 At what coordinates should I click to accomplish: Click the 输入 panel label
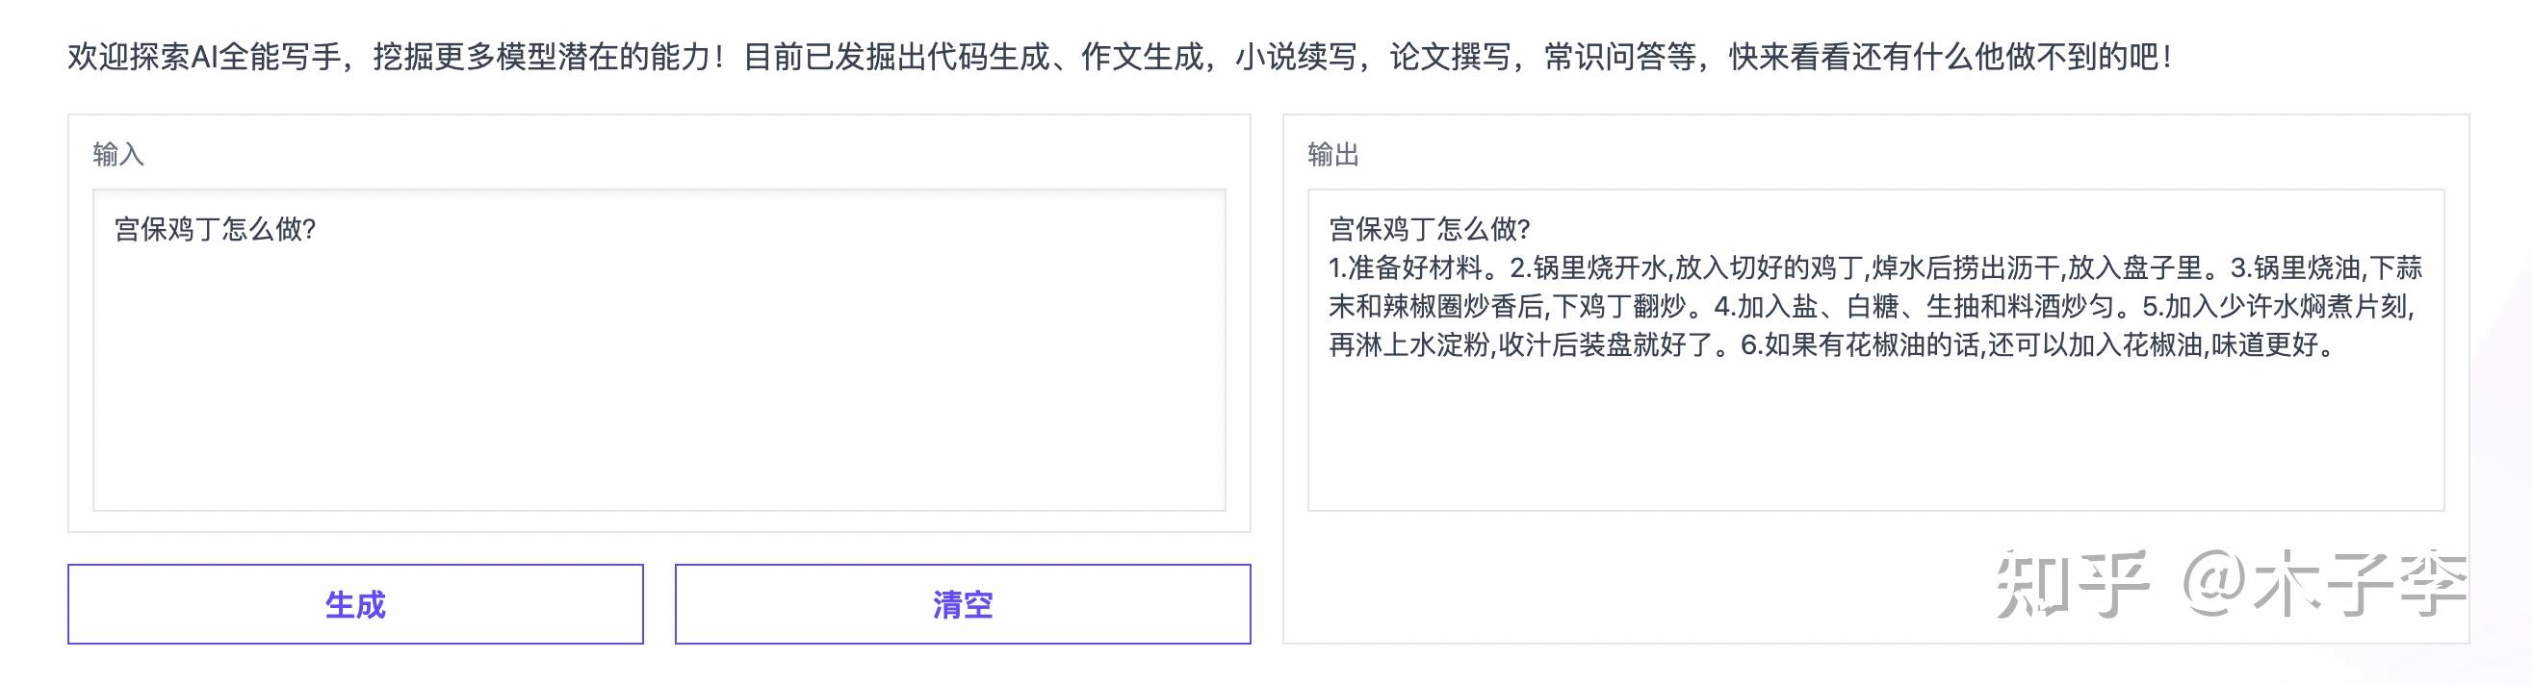coord(118,154)
